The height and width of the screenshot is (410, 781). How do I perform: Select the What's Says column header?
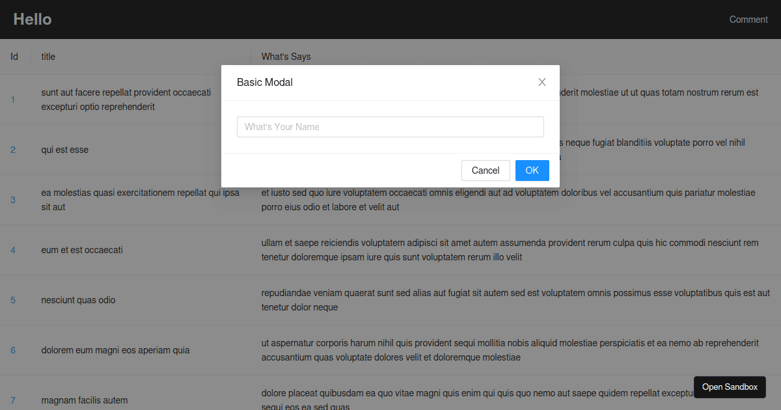coord(286,57)
